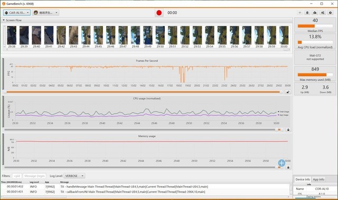Click the COR-AL10 device name cell
Viewport: 338px width, 200px height.
322,189
